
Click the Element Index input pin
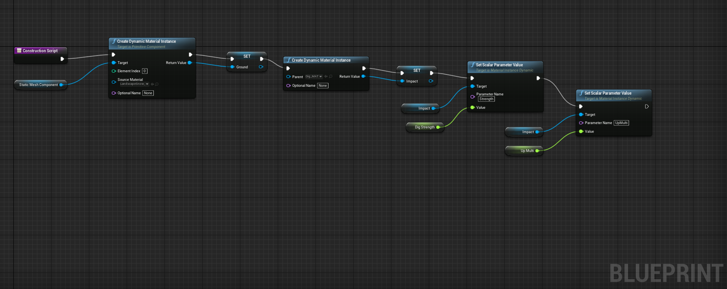(x=114, y=71)
